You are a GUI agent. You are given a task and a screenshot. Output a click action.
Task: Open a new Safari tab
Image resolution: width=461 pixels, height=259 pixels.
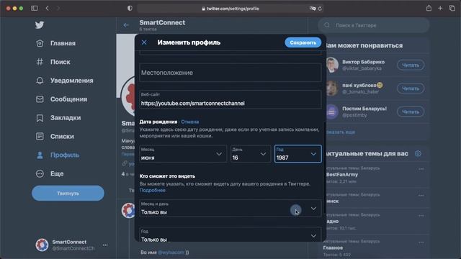440,8
